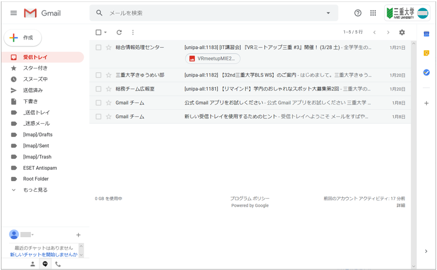Viewport: 437px width, 270px height.
Task: Check the 総務チーム広報室 email checkbox
Action: (98, 89)
